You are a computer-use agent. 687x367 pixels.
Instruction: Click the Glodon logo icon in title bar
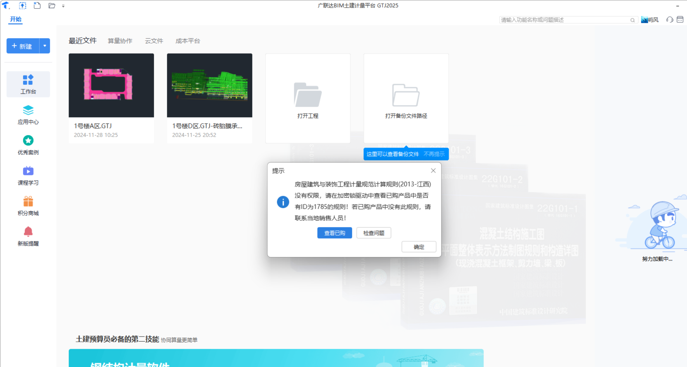(6, 5)
